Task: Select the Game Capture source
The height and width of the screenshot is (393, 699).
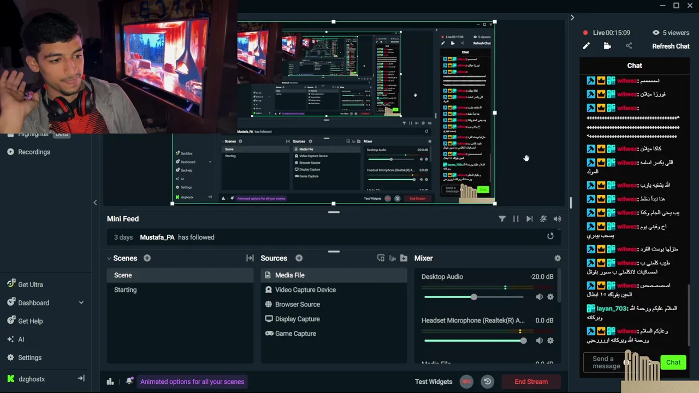Action: point(334,334)
